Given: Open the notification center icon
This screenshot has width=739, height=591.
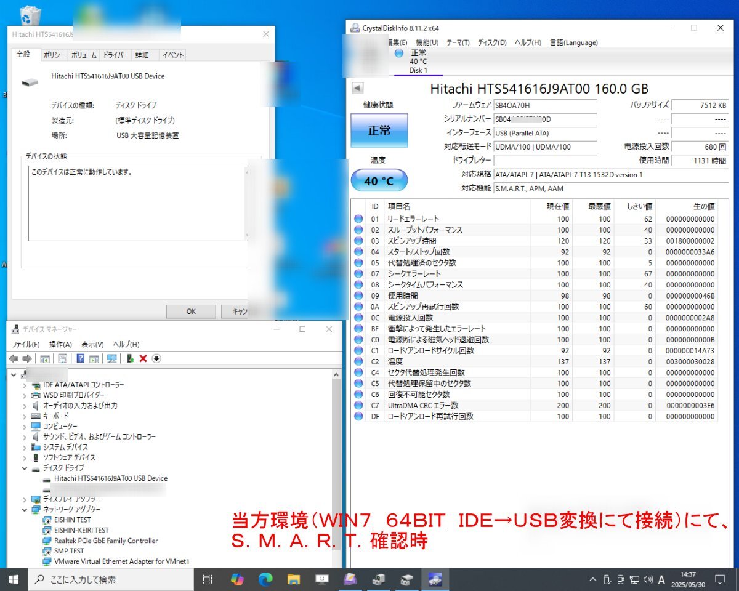Looking at the screenshot, I should [719, 579].
